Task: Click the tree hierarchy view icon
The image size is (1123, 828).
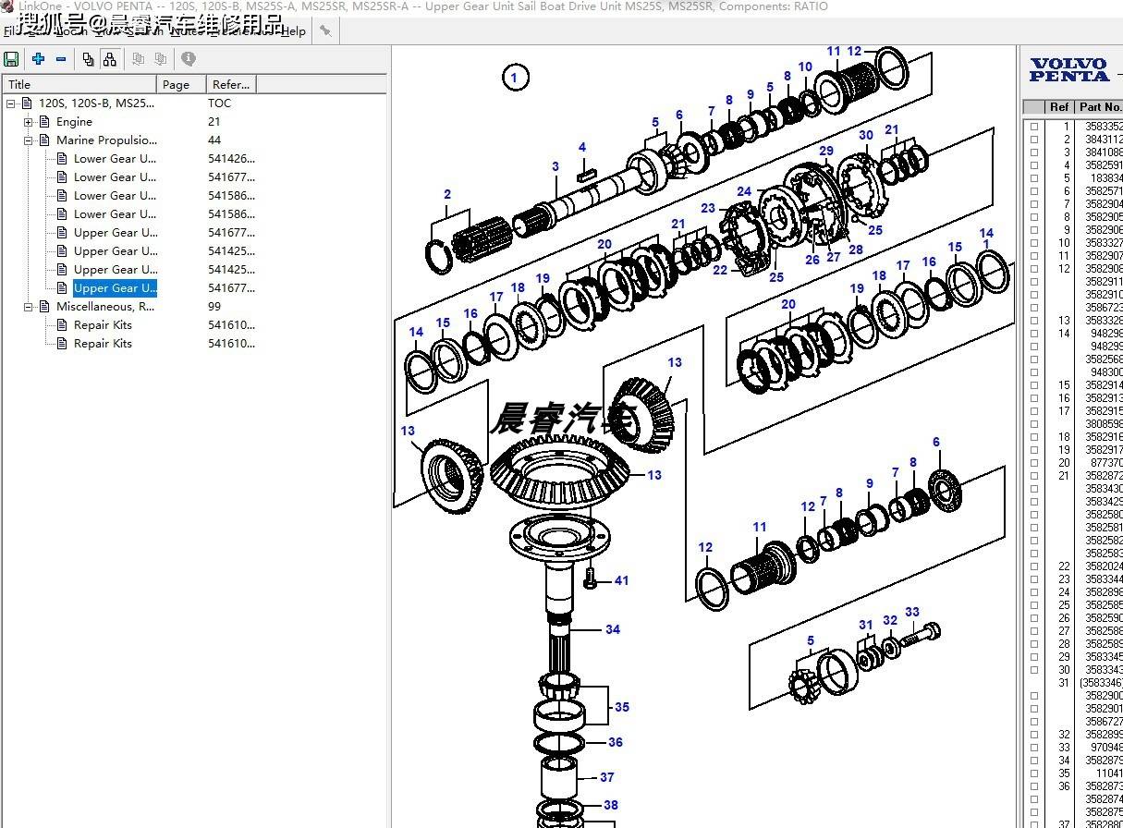Action: click(x=110, y=59)
